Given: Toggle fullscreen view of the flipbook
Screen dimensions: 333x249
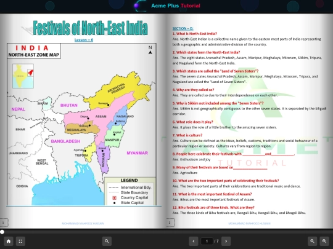Looking at the screenshot, I should tap(20, 241).
